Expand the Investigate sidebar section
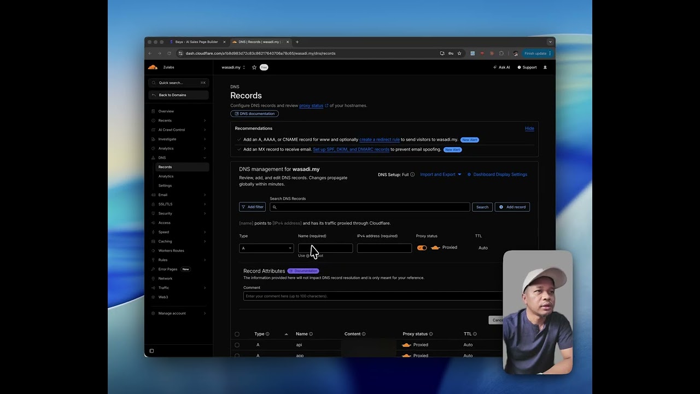The height and width of the screenshot is (394, 700). point(205,139)
